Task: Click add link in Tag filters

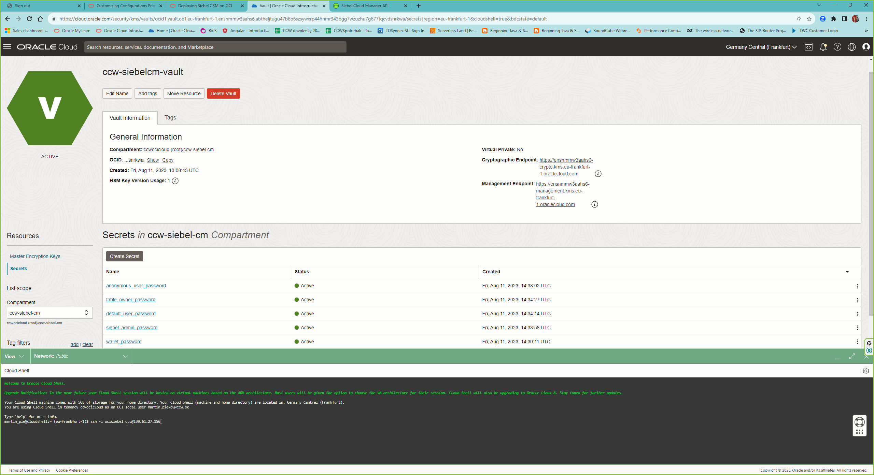Action: click(74, 345)
